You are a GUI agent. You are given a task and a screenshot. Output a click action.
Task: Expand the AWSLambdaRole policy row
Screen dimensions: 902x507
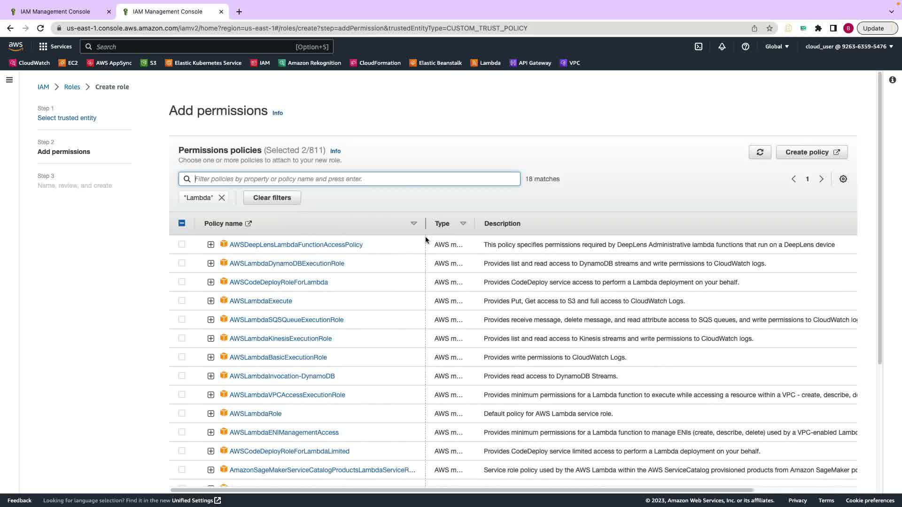coord(211,414)
